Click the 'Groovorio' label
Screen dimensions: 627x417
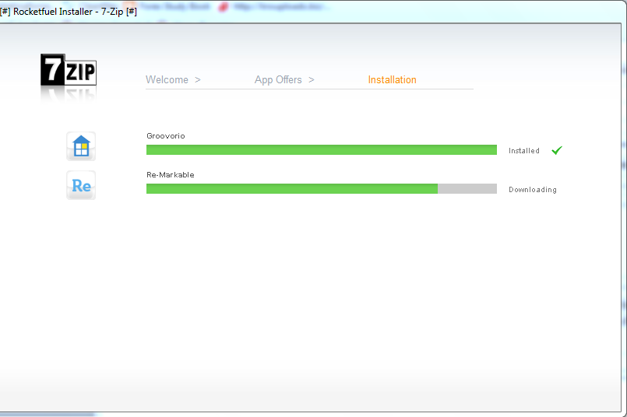point(166,136)
